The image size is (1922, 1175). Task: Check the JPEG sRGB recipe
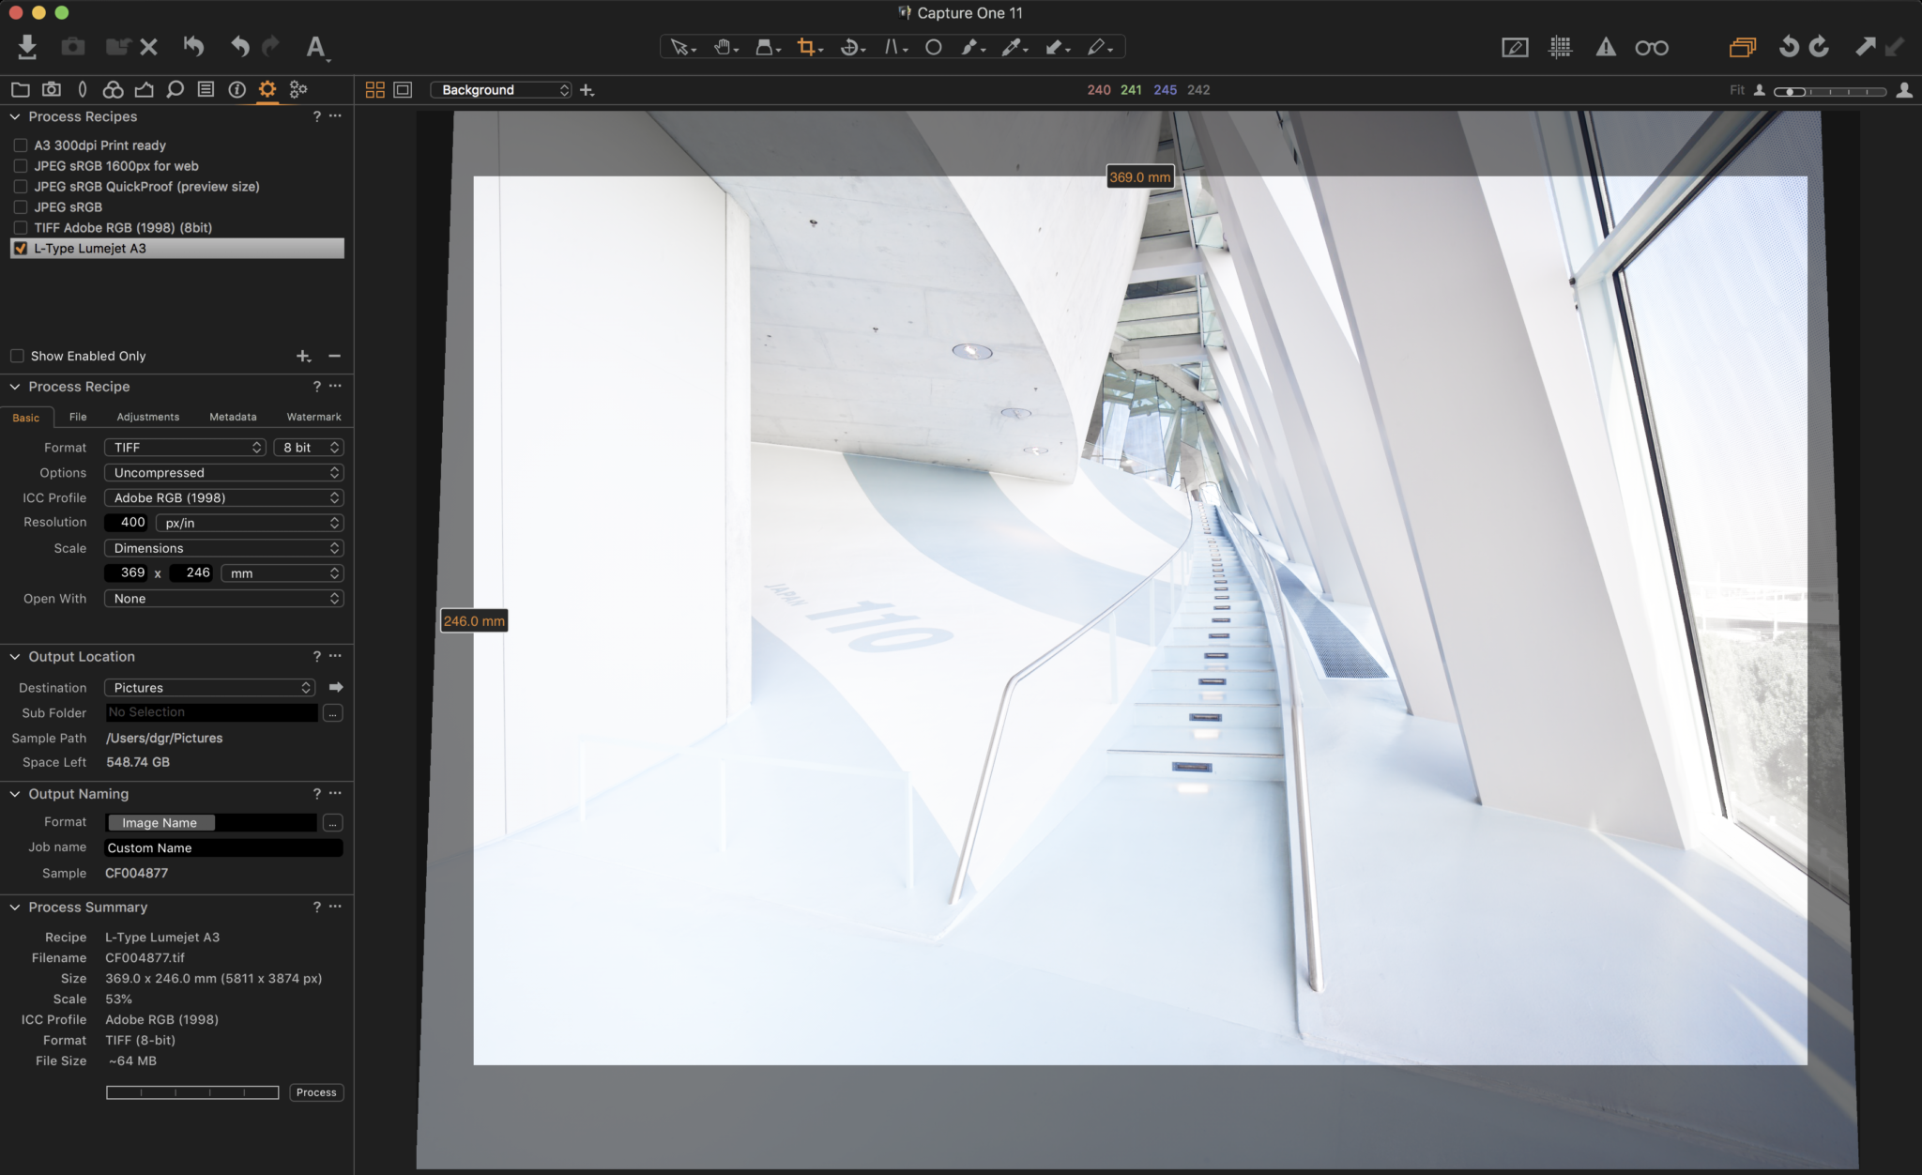pyautogui.click(x=20, y=206)
